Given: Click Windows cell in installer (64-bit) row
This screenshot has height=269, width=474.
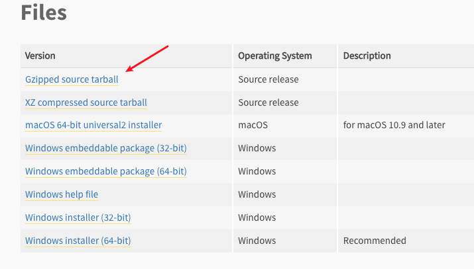Looking at the screenshot, I should pyautogui.click(x=257, y=241).
